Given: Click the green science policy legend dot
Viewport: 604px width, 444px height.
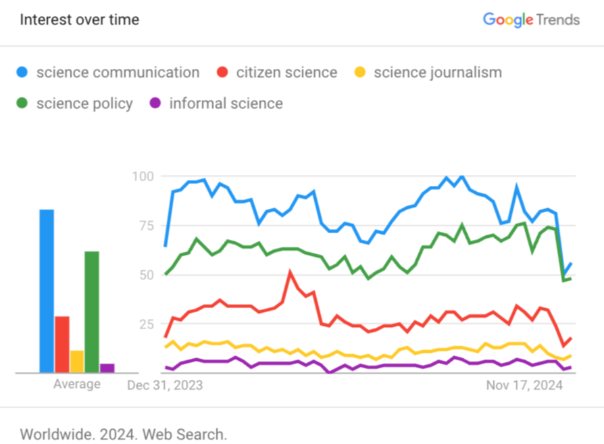Looking at the screenshot, I should coord(23,103).
